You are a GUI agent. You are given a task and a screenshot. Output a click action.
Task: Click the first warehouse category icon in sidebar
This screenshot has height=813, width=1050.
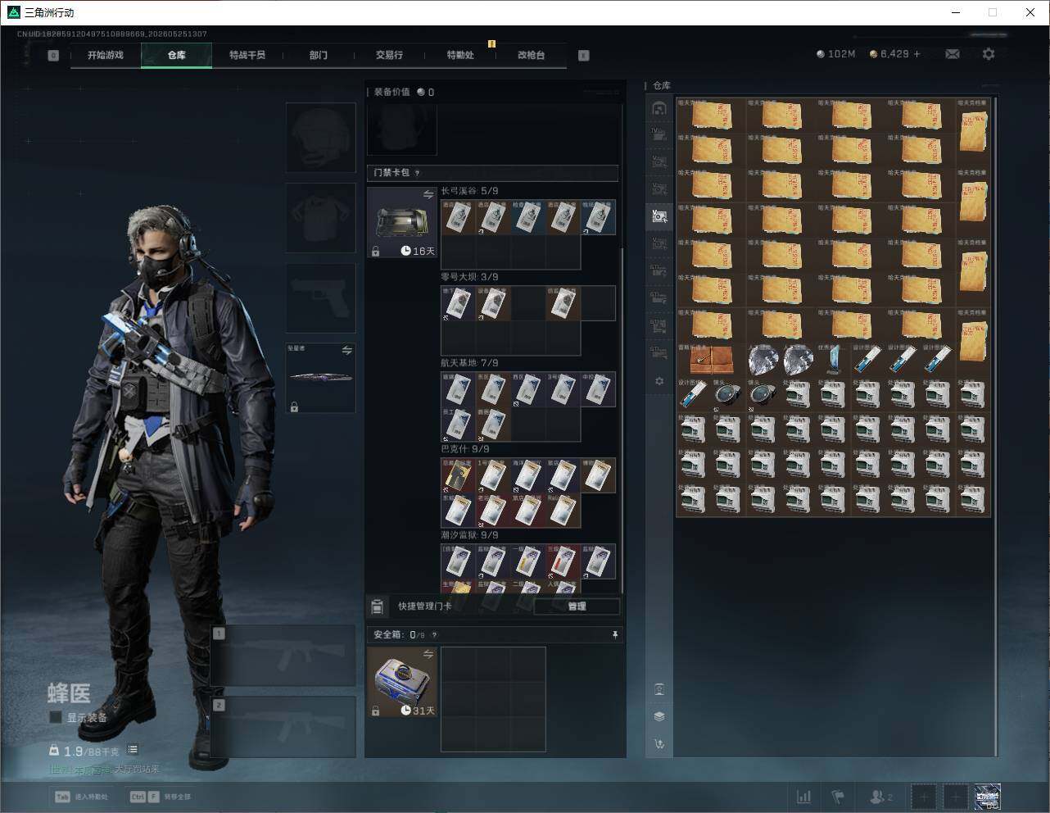(659, 108)
